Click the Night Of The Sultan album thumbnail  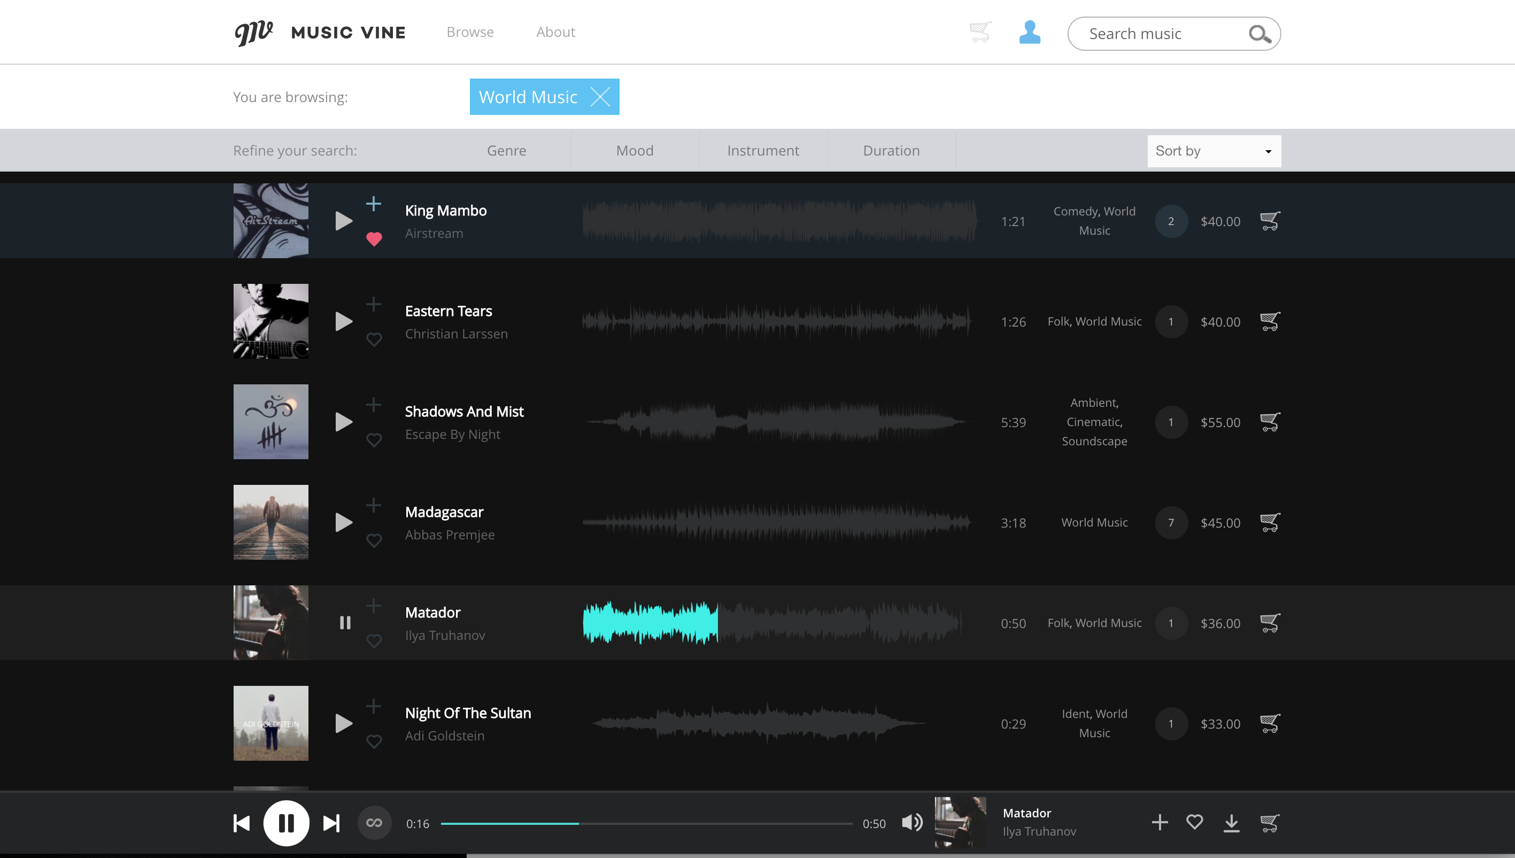pos(270,723)
